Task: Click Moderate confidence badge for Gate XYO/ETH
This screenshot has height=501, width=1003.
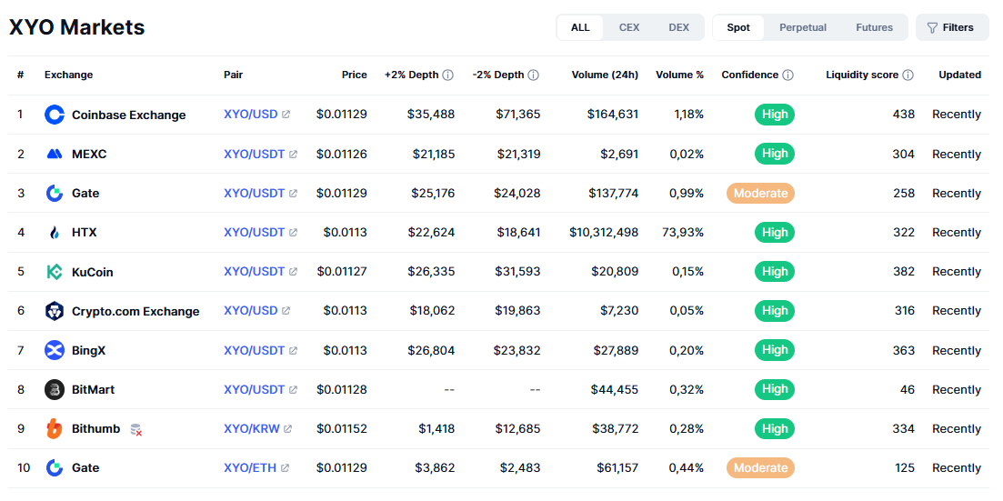Action: point(760,467)
